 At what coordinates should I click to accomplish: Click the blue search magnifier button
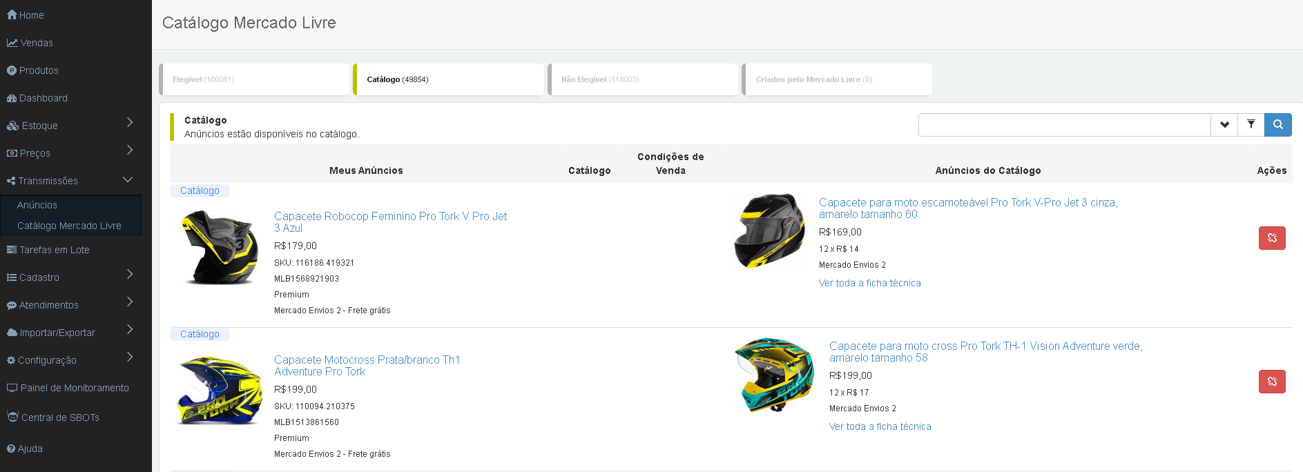tap(1278, 125)
